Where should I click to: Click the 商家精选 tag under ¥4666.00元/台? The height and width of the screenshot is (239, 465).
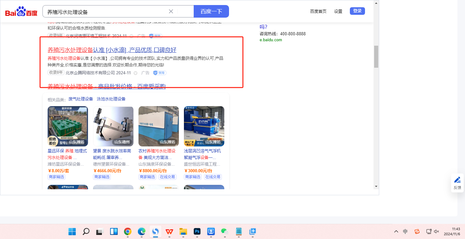click(x=102, y=177)
